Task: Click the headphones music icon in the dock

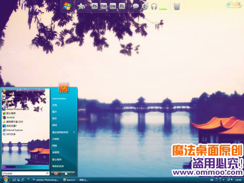Action: coord(154,6)
